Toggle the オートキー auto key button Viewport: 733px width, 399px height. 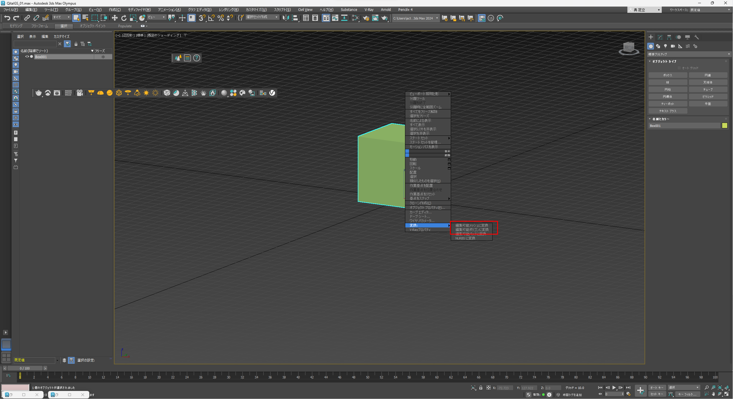(657, 388)
